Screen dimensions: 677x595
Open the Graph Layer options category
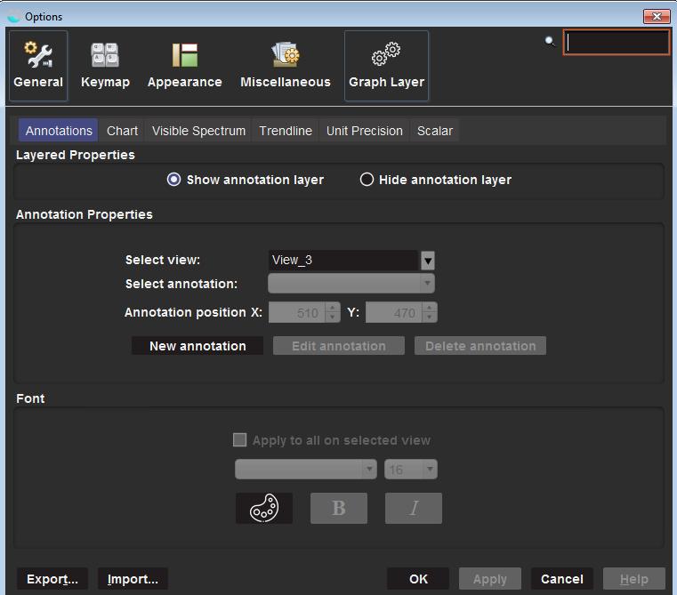coord(386,66)
